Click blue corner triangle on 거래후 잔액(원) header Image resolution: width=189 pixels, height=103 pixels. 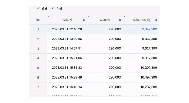coord(124,17)
